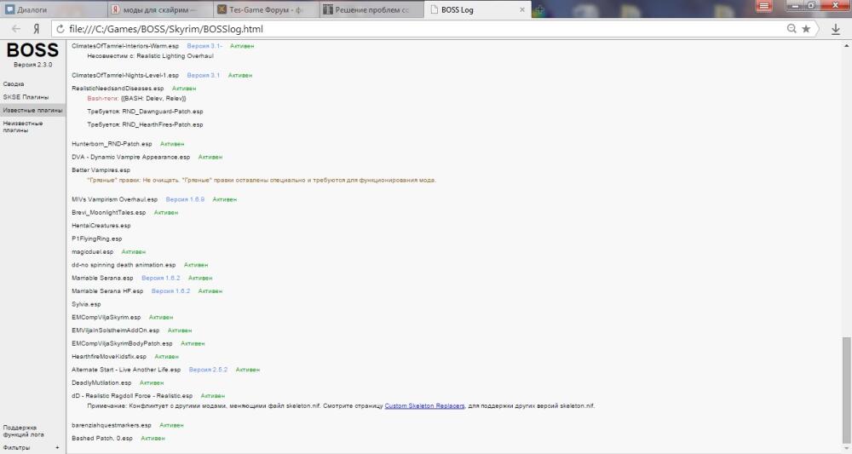Bookmark page with the star icon
The height and width of the screenshot is (454, 852).
point(806,29)
